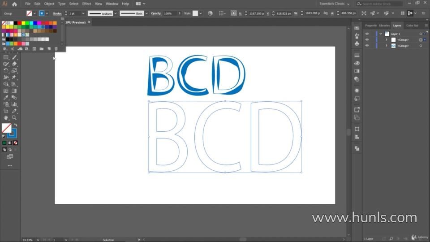Open the File menu
The width and height of the screenshot is (430, 242).
point(28,4)
